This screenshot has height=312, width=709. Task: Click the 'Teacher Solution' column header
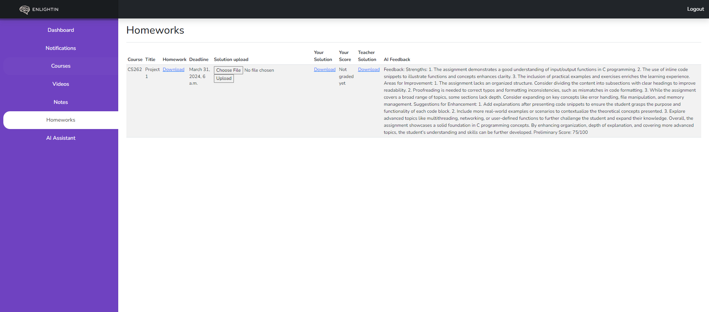(x=367, y=56)
